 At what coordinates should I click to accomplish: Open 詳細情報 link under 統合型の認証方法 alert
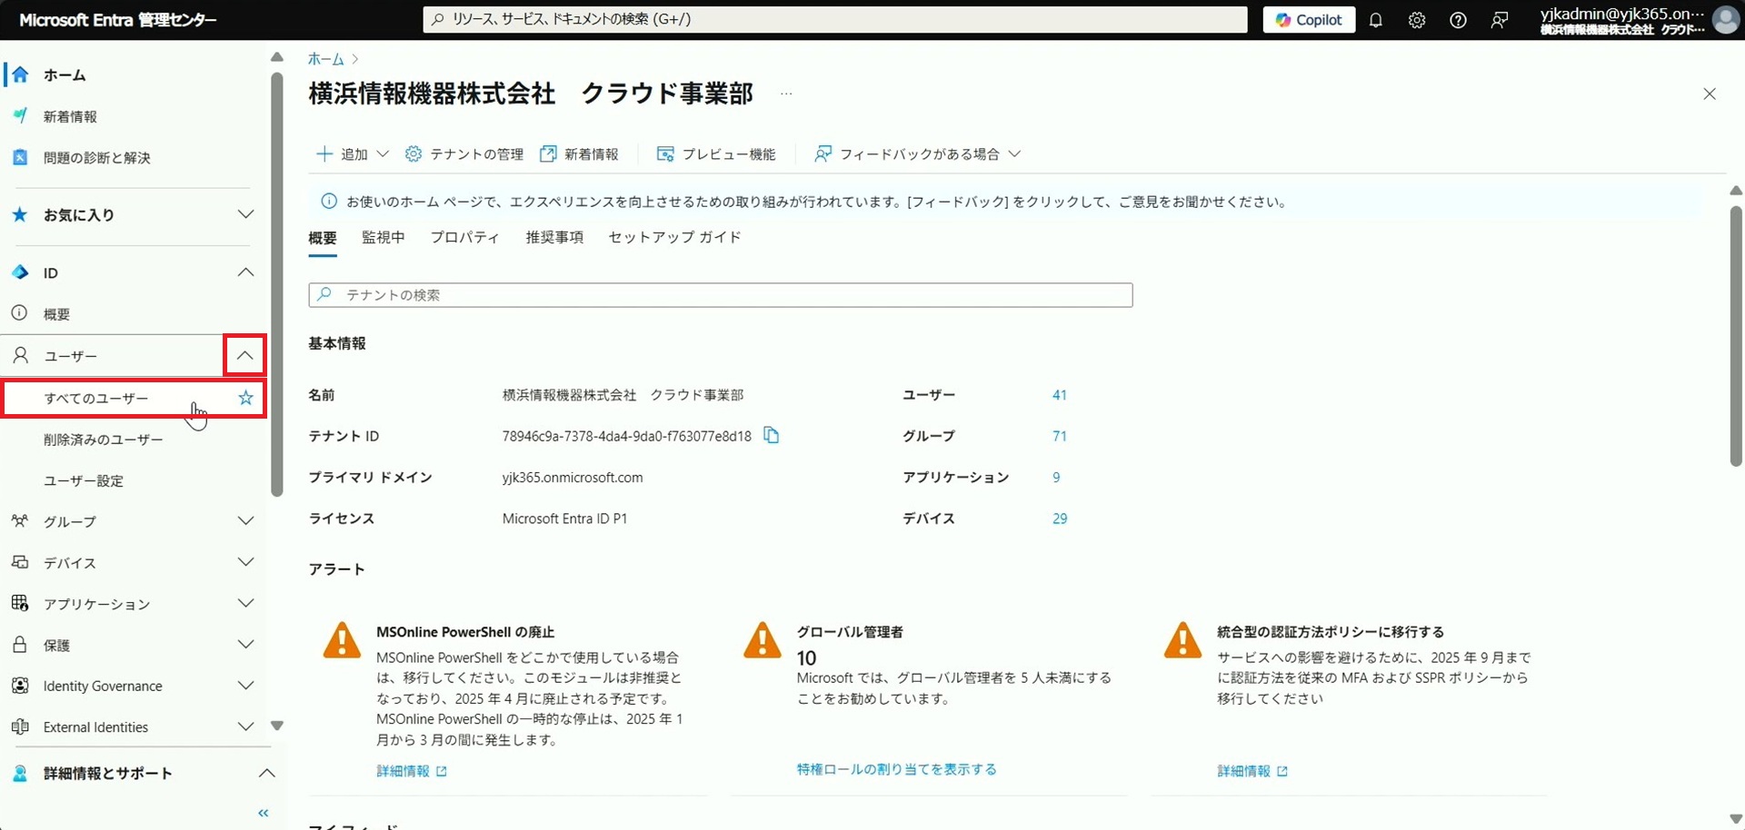pyautogui.click(x=1252, y=771)
